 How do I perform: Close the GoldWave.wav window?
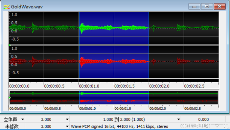click(x=219, y=7)
